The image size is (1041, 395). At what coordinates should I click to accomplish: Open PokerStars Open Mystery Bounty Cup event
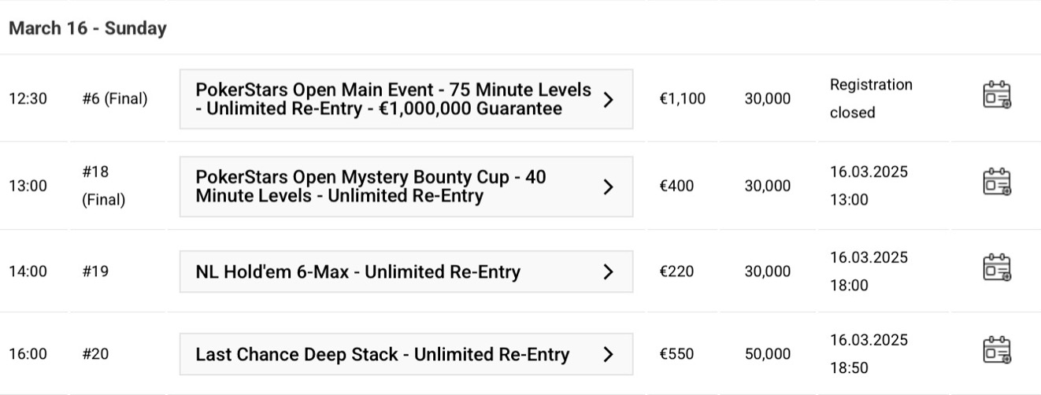[370, 186]
